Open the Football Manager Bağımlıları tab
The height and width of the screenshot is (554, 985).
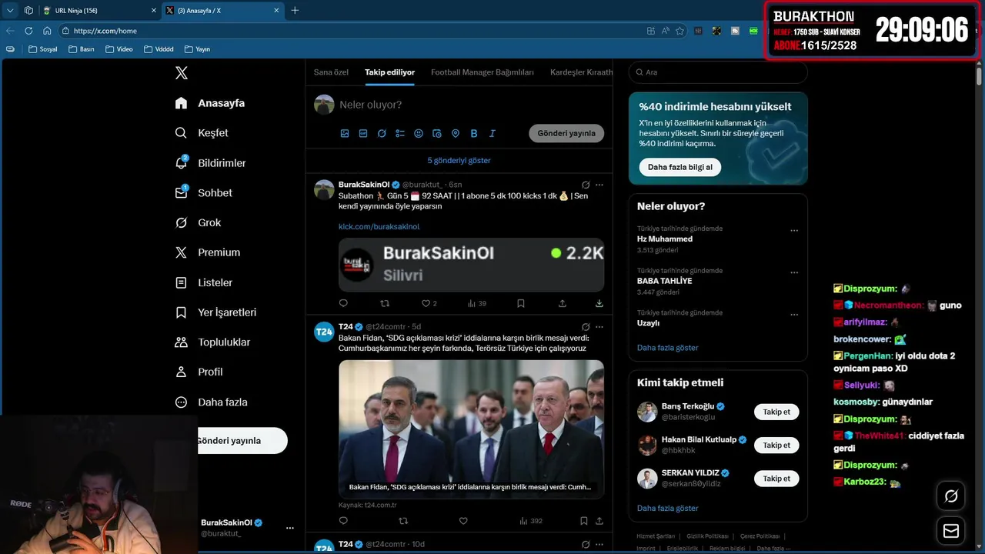point(482,72)
